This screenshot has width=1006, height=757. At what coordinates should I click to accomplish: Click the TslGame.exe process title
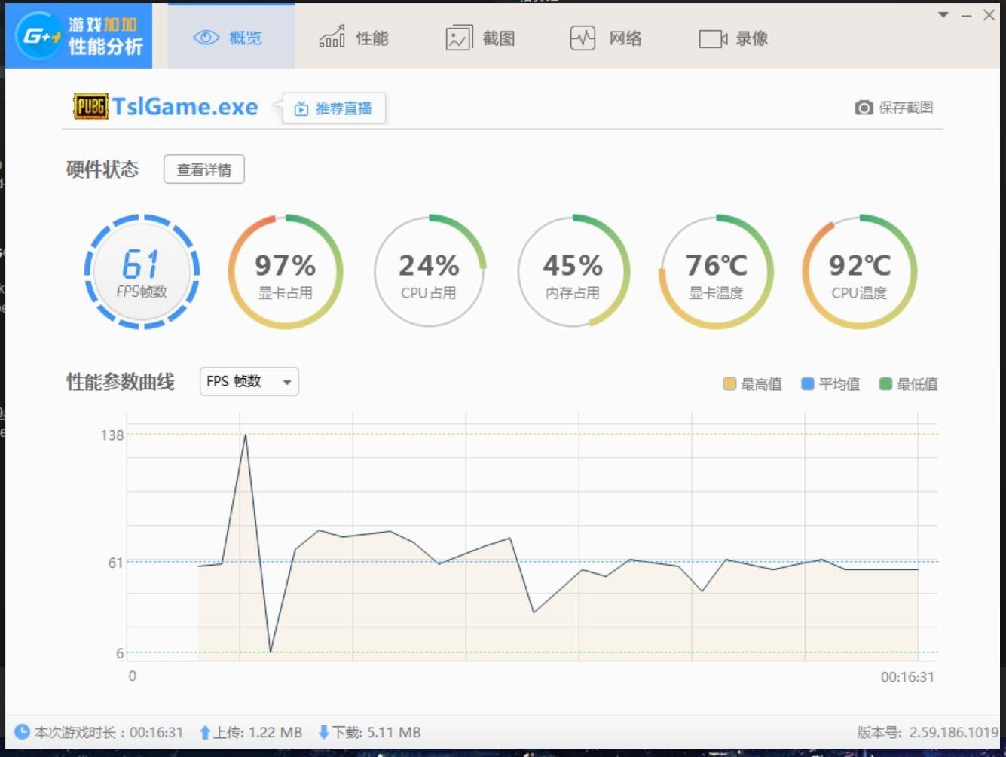[185, 107]
